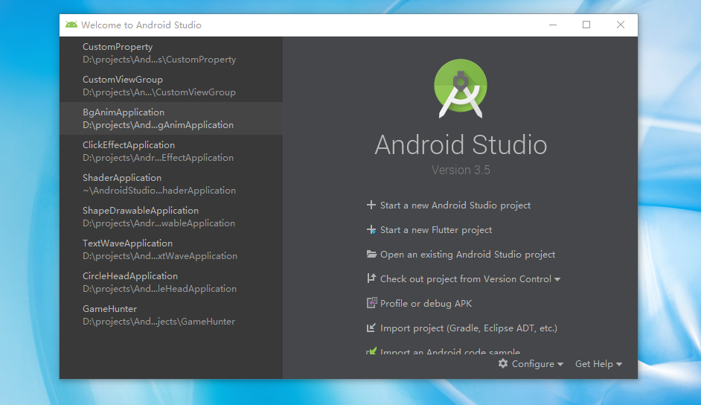Image resolution: width=701 pixels, height=405 pixels.
Task: Click the Version Control checkout icon
Action: [371, 278]
